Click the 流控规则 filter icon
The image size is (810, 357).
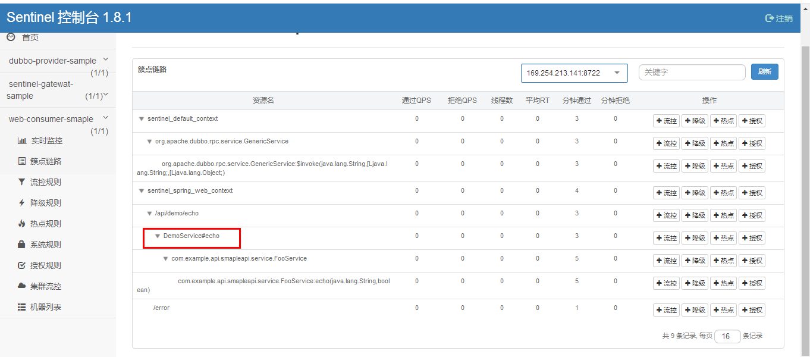[x=22, y=182]
